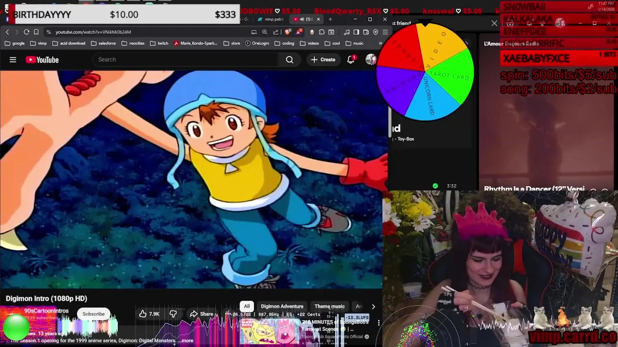The width and height of the screenshot is (618, 347).
Task: Go to YouTube home via logo
Action: pos(42,60)
